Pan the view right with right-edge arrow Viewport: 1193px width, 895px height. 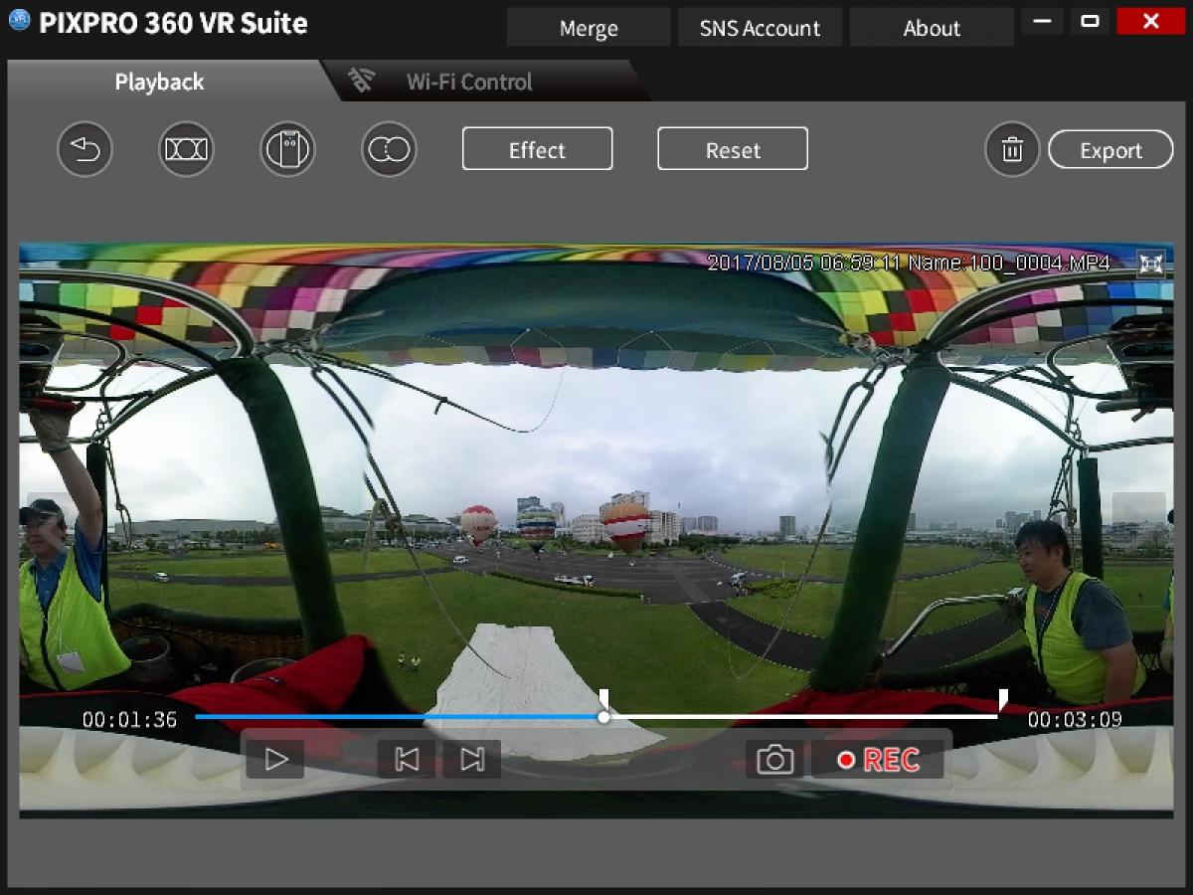[1139, 522]
